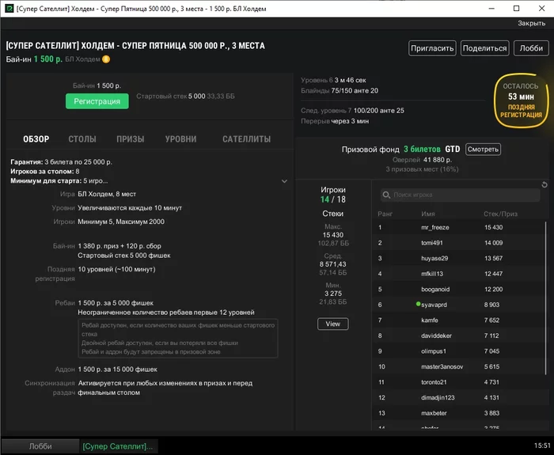Click the Оверлей 41 880 р. text
554x455 pixels.
(422, 160)
